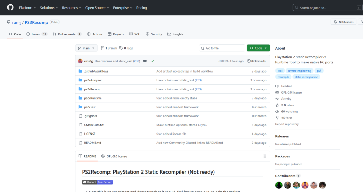Select the README tab in file panel
363x192 pixels.
coord(87,156)
